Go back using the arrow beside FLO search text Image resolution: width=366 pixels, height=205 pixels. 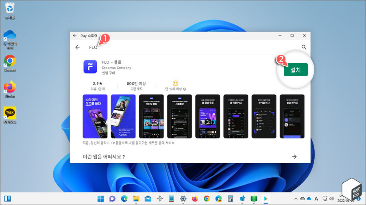pyautogui.click(x=78, y=47)
